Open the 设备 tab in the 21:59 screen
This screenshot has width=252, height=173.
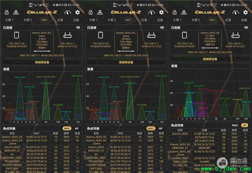click(x=76, y=20)
